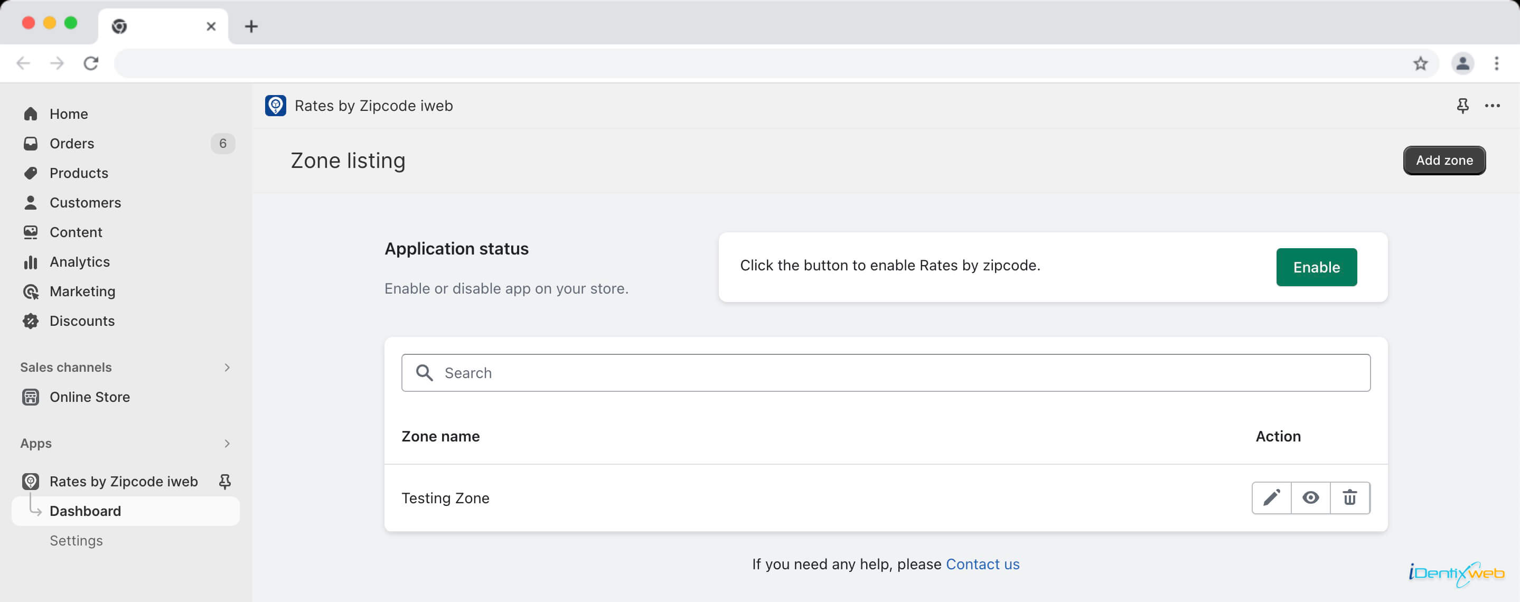Click the Marketing target icon
The height and width of the screenshot is (602, 1520).
[x=31, y=291]
